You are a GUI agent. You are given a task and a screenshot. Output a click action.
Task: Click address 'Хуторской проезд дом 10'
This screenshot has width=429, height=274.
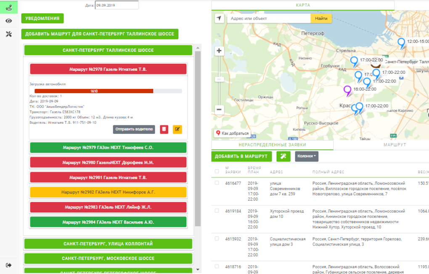pos(287,214)
